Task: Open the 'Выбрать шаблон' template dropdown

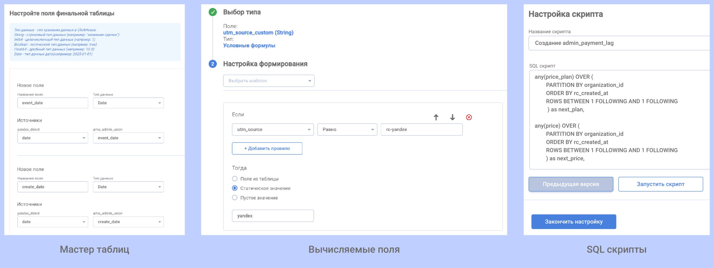Action: pyautogui.click(x=269, y=81)
